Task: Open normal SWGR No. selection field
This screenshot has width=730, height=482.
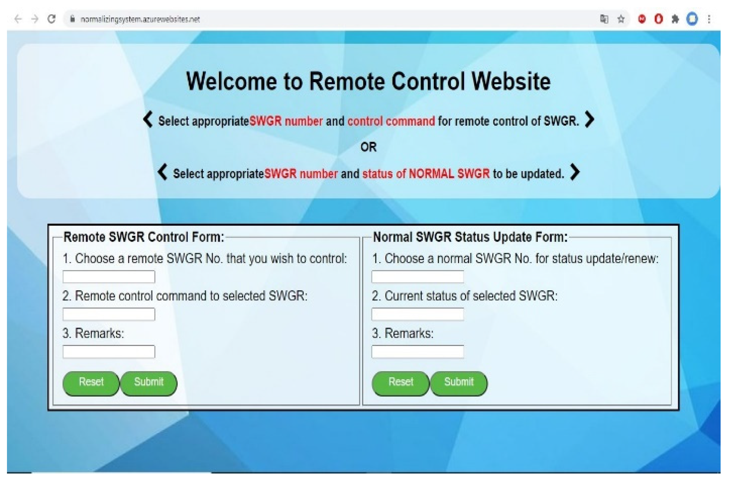Action: tap(417, 277)
